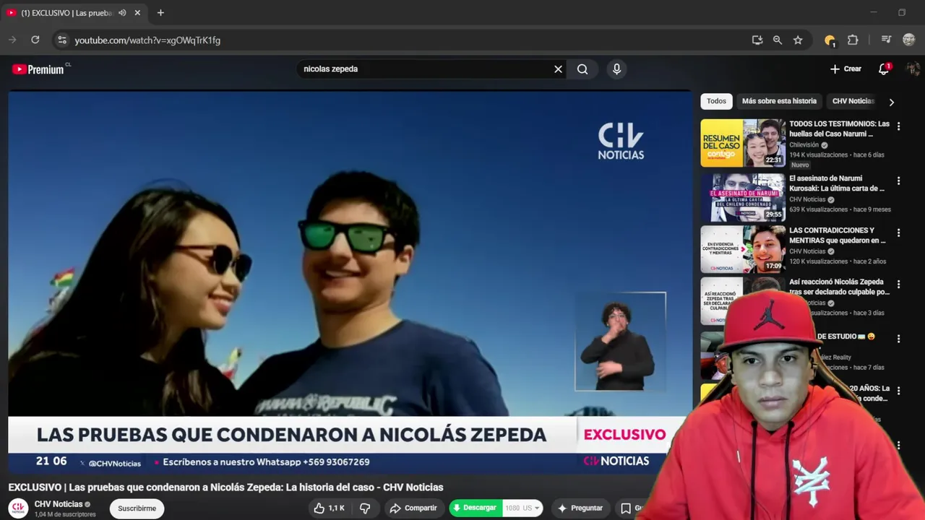Open the zoom level indicator in the address bar

778,40
